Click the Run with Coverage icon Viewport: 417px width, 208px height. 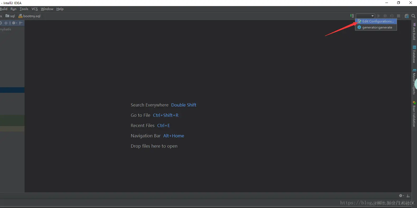pyautogui.click(x=392, y=16)
